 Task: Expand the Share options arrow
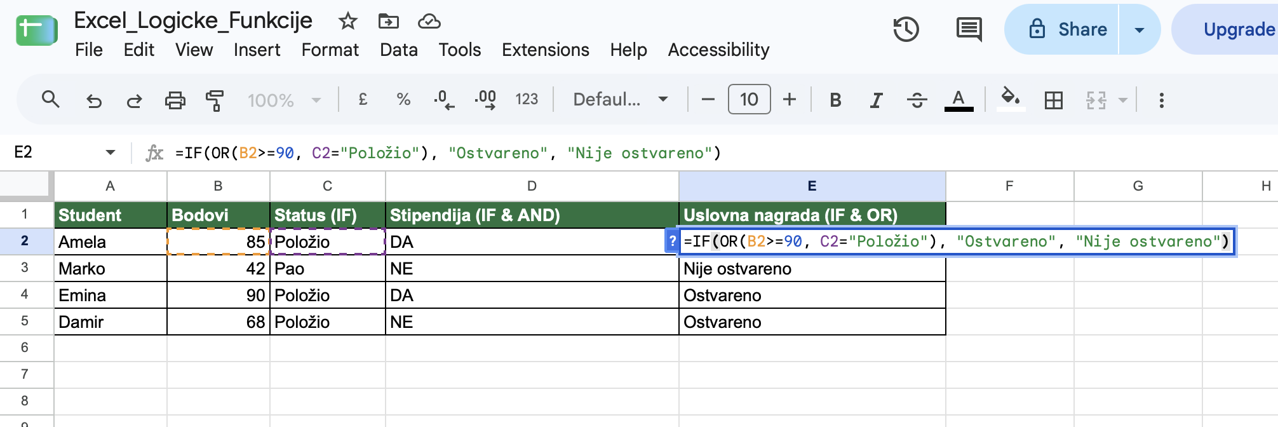[1140, 29]
